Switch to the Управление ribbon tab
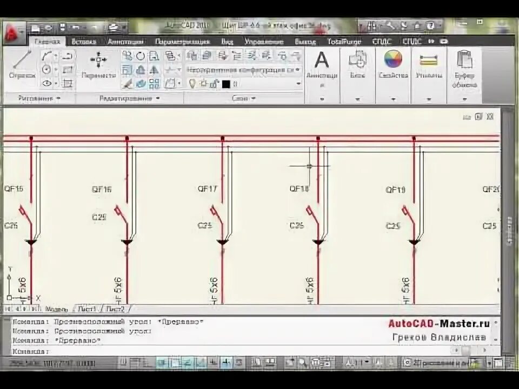519x389 pixels. pos(264,42)
